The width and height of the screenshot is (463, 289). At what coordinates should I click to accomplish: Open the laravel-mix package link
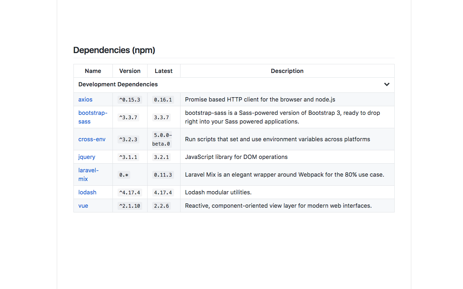point(88,174)
